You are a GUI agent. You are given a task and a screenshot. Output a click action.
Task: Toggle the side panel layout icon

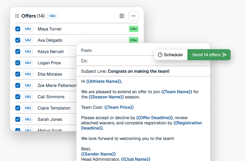pos(122,16)
